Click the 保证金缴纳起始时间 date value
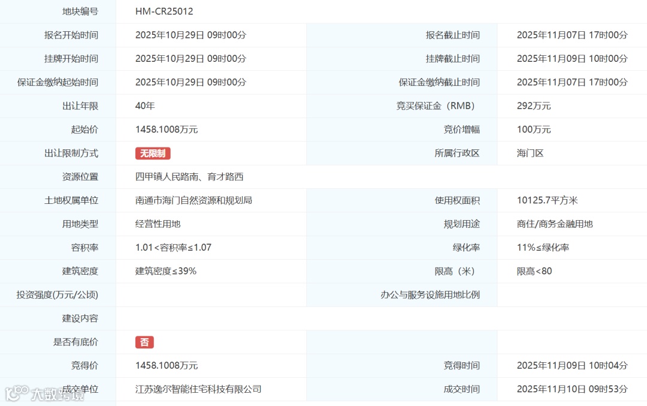Screen dimensions: 647x406 tap(191, 82)
